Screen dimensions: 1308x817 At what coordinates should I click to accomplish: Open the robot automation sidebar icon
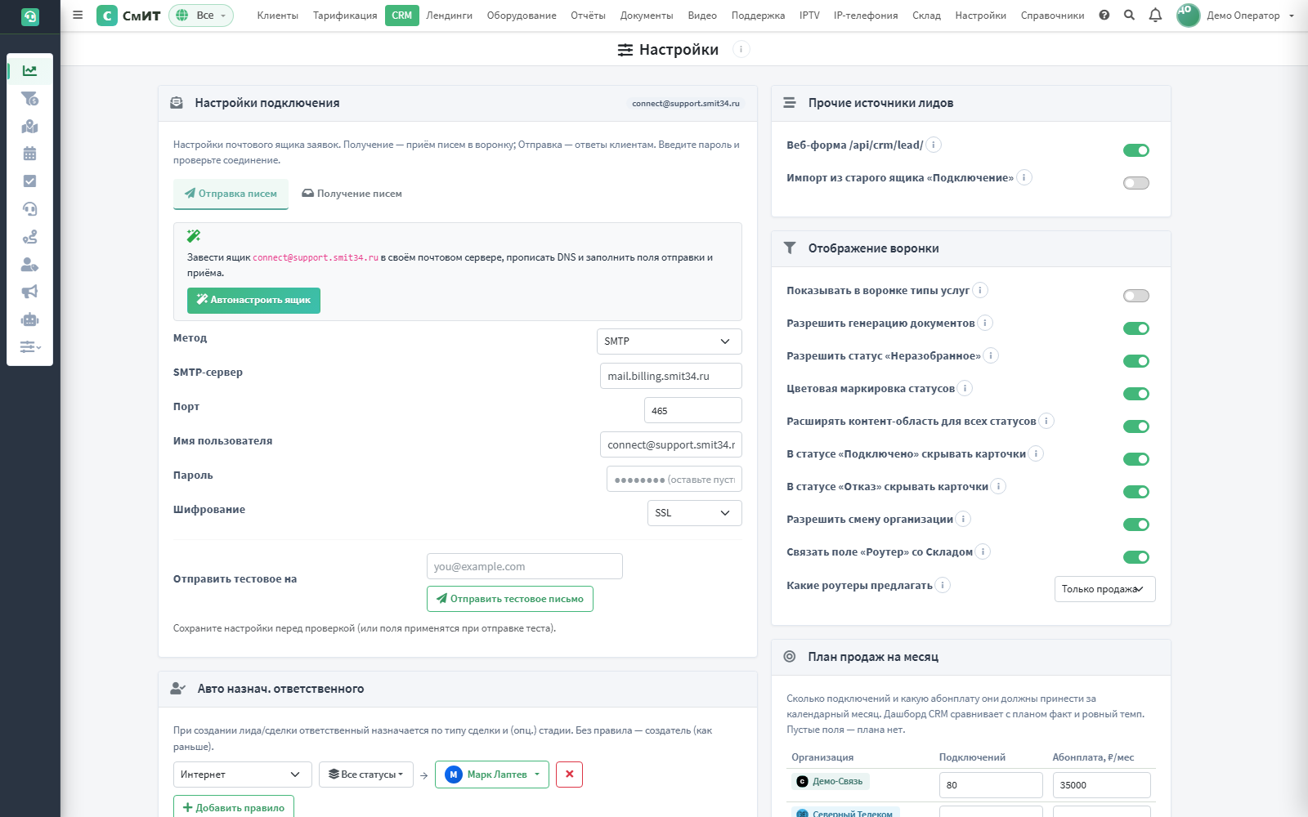coord(29,319)
